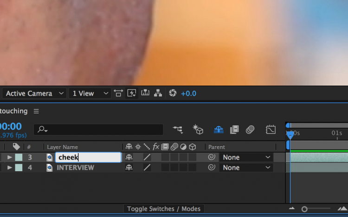Click the Effects fx column header icon
Screen dimensions: 348x217
[156, 146]
